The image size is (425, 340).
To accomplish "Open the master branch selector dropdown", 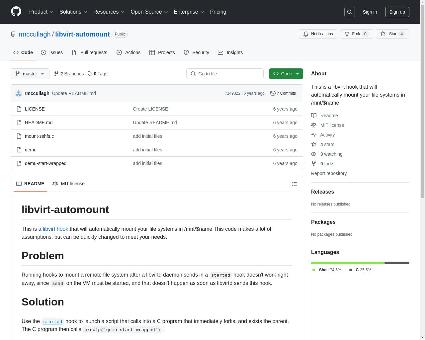I will coord(30,74).
